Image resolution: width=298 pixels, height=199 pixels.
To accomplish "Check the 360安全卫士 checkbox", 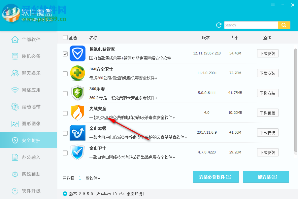I will [65, 74].
